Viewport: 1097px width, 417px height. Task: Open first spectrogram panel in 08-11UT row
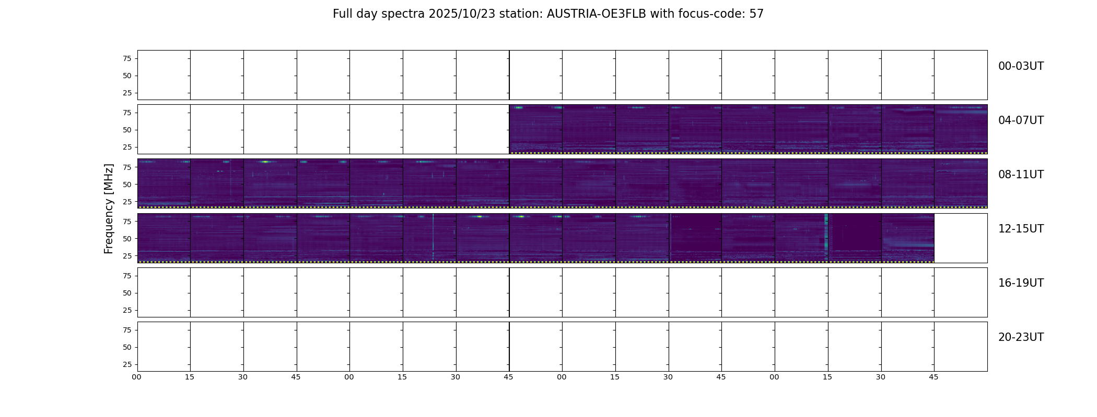(x=164, y=183)
